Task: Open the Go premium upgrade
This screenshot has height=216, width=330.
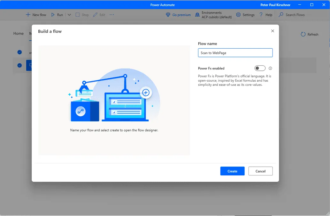Action: pos(178,15)
